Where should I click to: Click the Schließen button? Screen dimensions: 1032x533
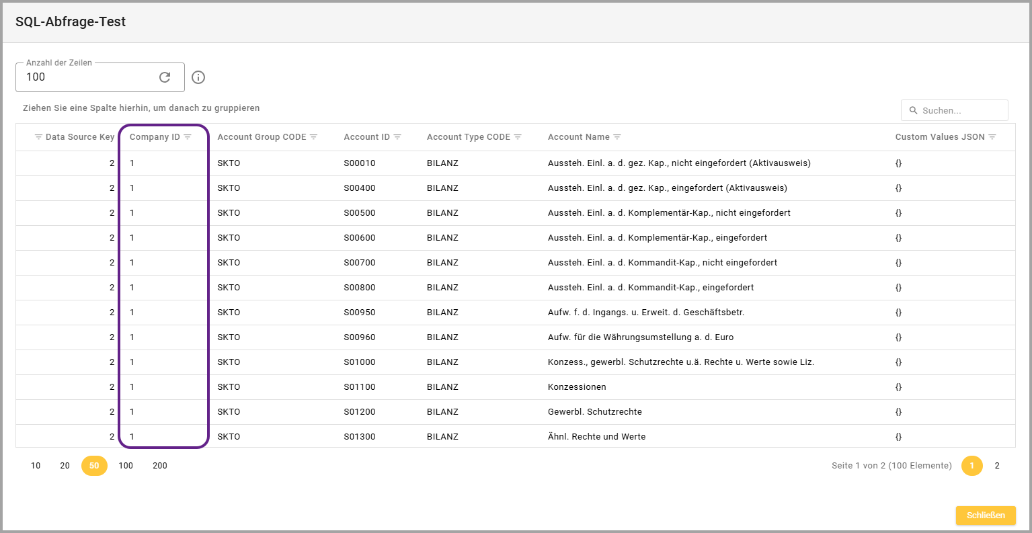click(x=986, y=516)
